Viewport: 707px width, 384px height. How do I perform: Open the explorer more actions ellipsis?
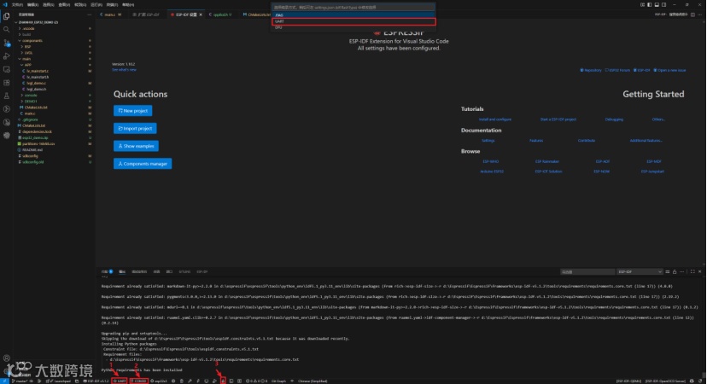coord(89,15)
